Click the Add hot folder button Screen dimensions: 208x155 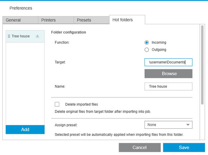coord(25,130)
